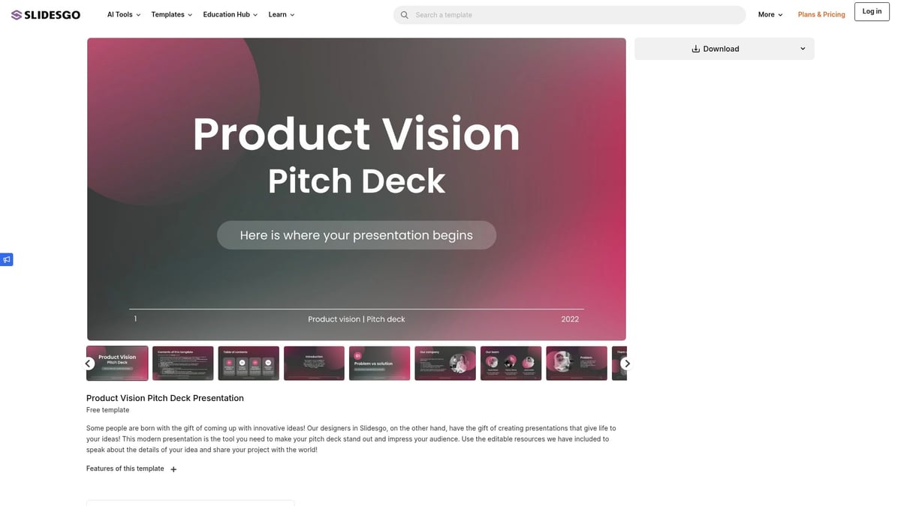Click the plus icon beside Features of this template
Screen dimensions: 901x506
(173, 469)
